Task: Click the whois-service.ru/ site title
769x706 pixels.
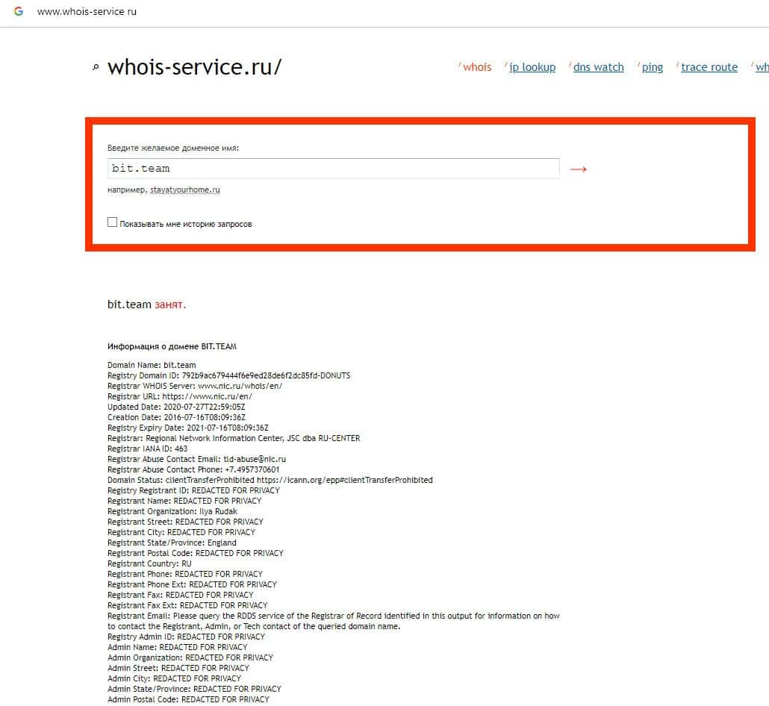Action: [x=195, y=67]
